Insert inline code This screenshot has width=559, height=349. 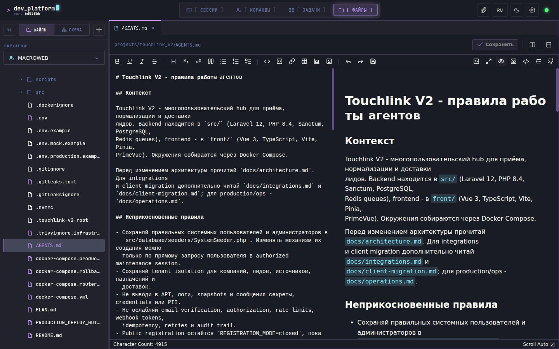pyautogui.click(x=267, y=61)
